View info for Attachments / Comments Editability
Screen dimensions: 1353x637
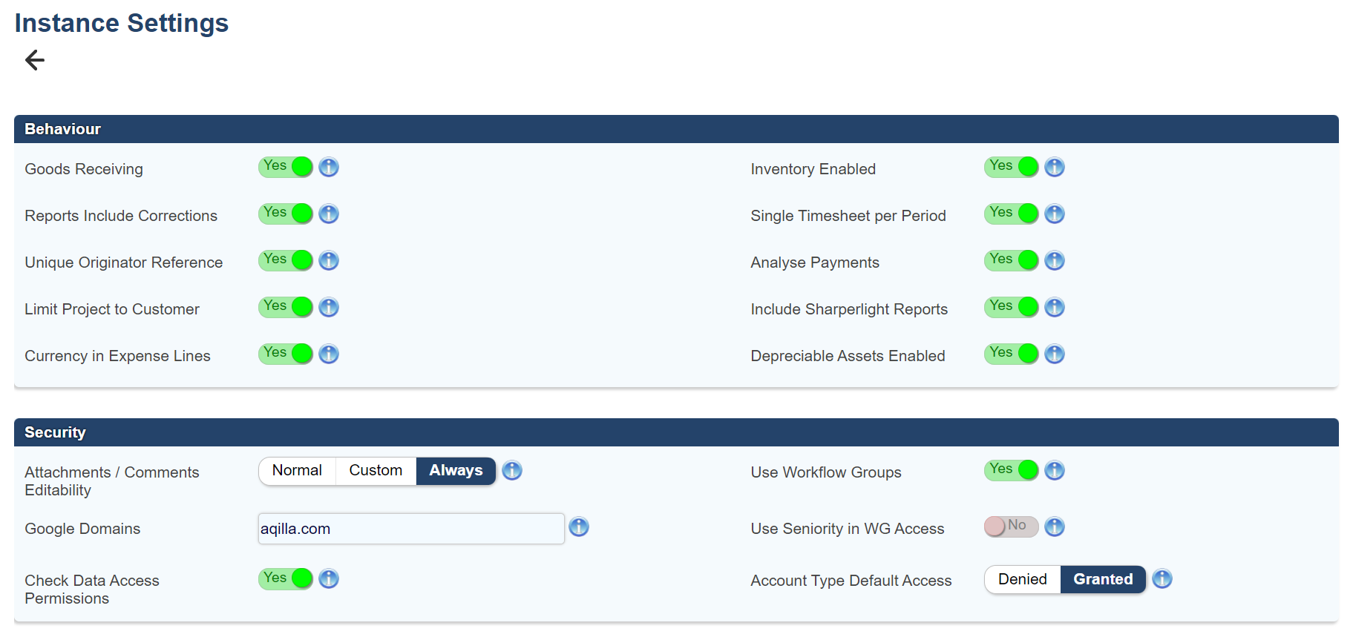click(512, 471)
